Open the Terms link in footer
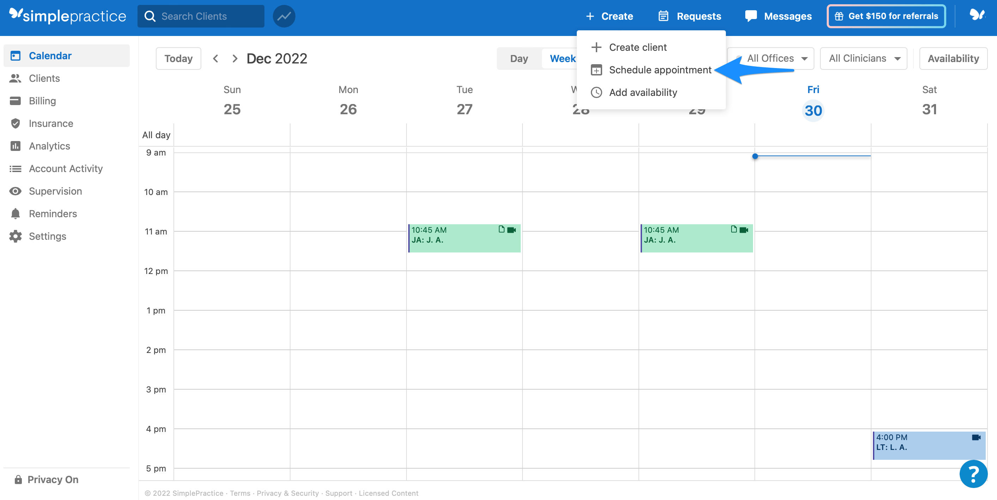Image resolution: width=997 pixels, height=500 pixels. pyautogui.click(x=240, y=493)
